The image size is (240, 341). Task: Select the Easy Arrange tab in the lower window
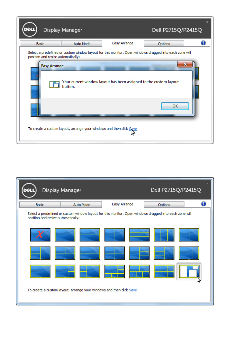(123, 204)
